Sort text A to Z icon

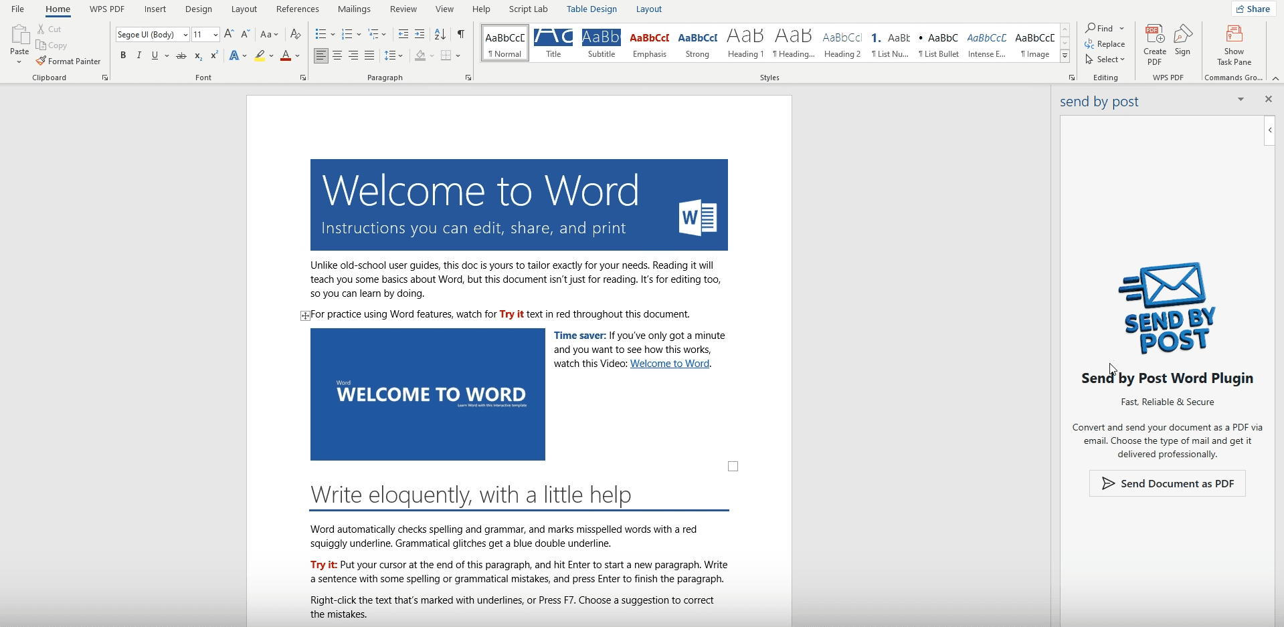[440, 34]
